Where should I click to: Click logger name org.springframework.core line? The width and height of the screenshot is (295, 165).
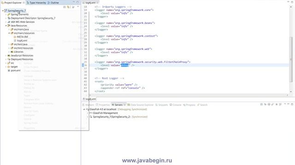point(124,10)
